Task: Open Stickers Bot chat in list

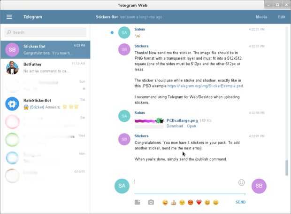Action: pos(45,50)
